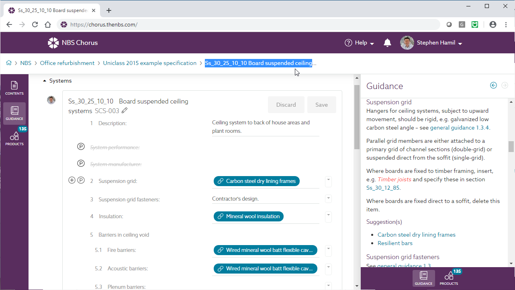This screenshot has width=515, height=290.
Task: Switch to Products in bottom bar
Action: (x=449, y=278)
